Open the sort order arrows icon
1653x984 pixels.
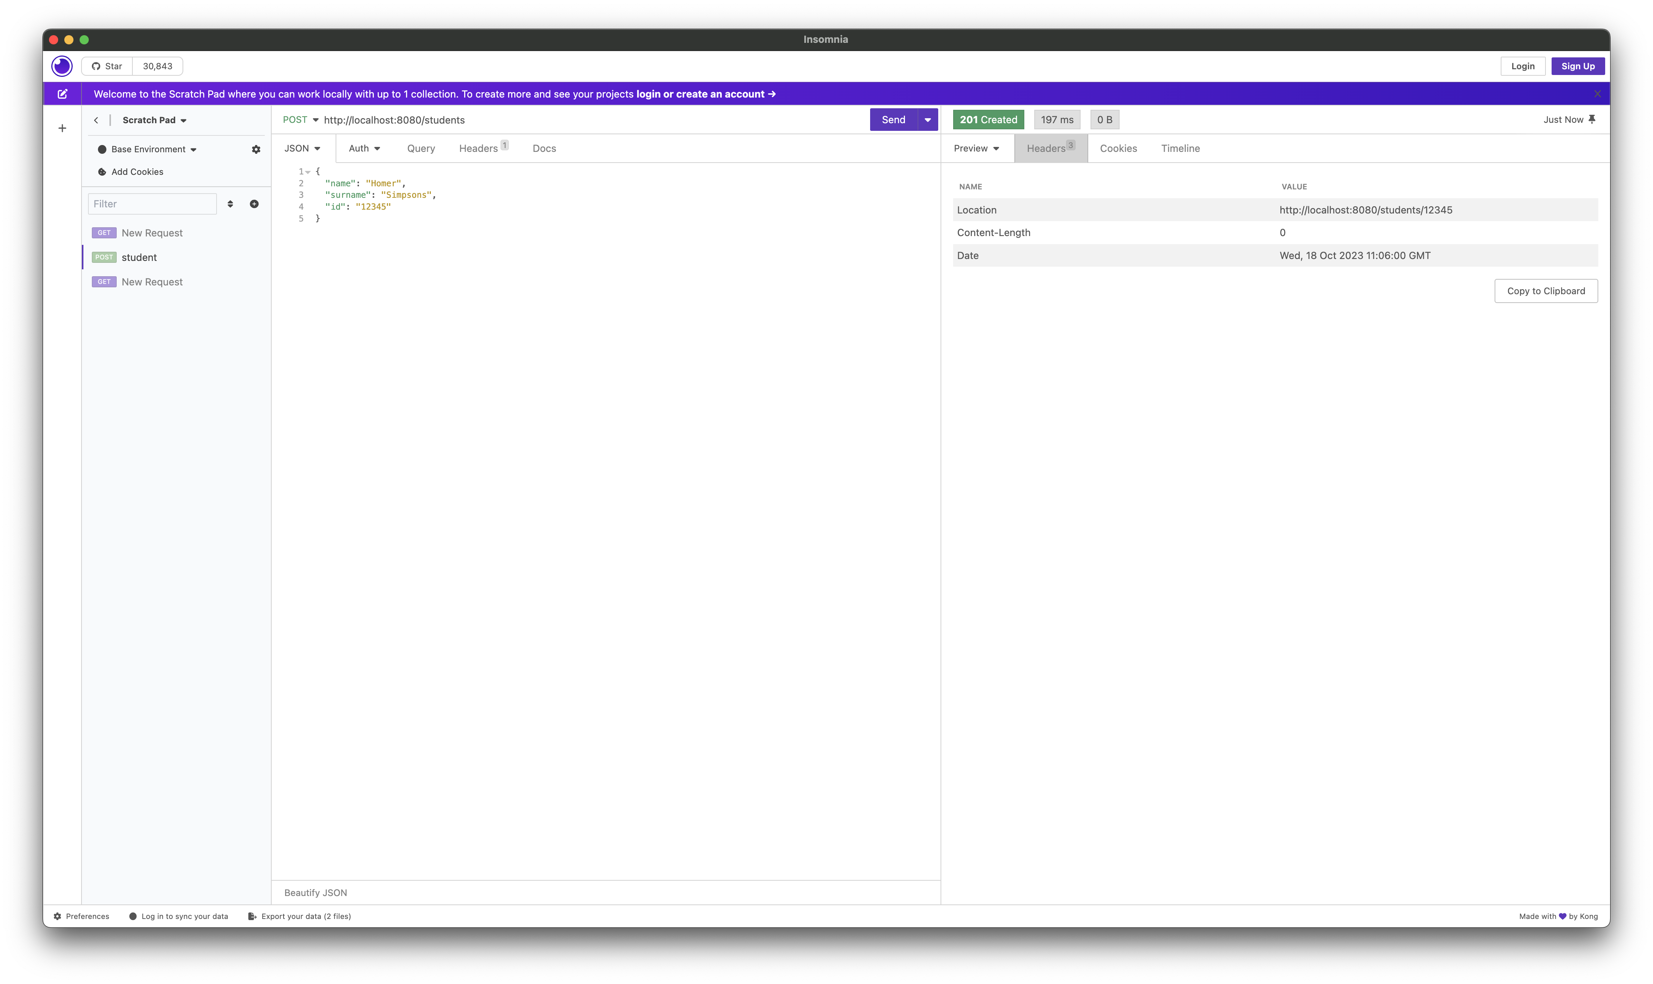(x=230, y=204)
